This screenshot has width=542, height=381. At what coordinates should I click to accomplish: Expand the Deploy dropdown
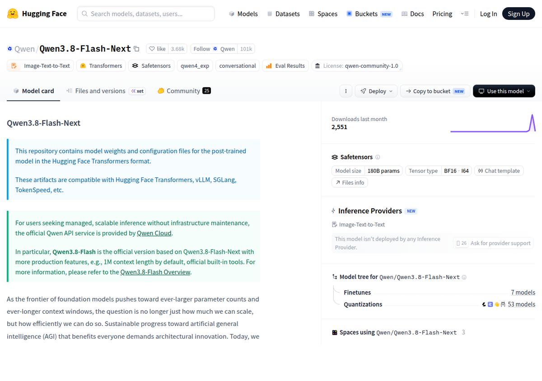(376, 91)
